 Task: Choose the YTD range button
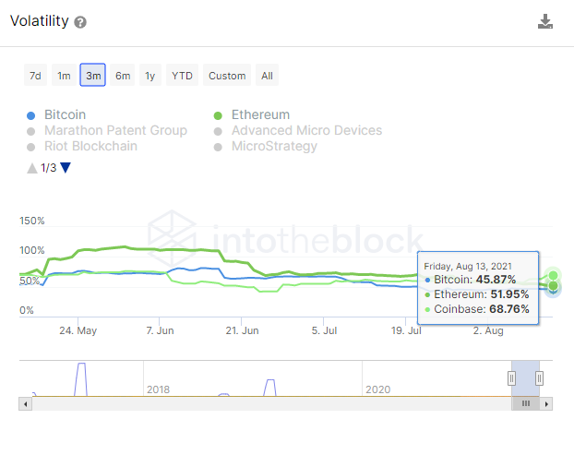(x=182, y=76)
